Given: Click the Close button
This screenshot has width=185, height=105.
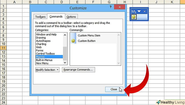Looking at the screenshot, I should click(114, 89).
